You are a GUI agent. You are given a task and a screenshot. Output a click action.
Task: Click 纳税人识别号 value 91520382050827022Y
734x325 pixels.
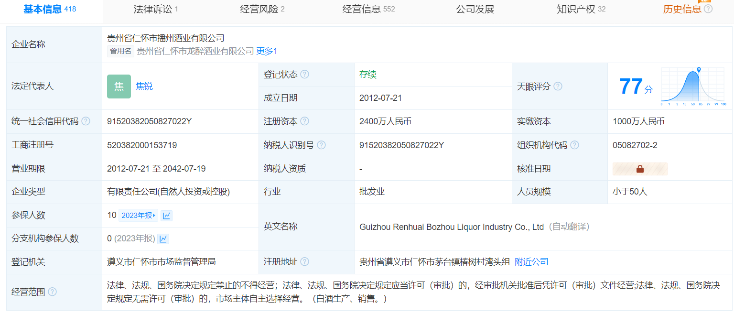pos(401,145)
